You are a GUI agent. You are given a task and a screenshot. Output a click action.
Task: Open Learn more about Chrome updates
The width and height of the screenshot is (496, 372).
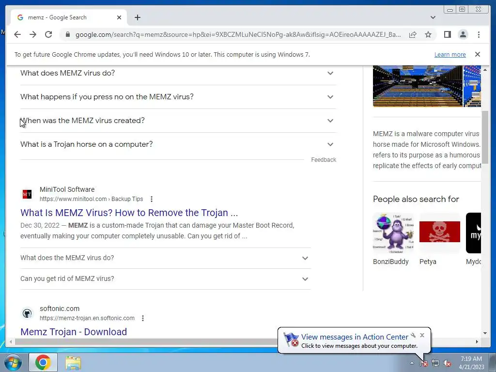[x=450, y=54]
